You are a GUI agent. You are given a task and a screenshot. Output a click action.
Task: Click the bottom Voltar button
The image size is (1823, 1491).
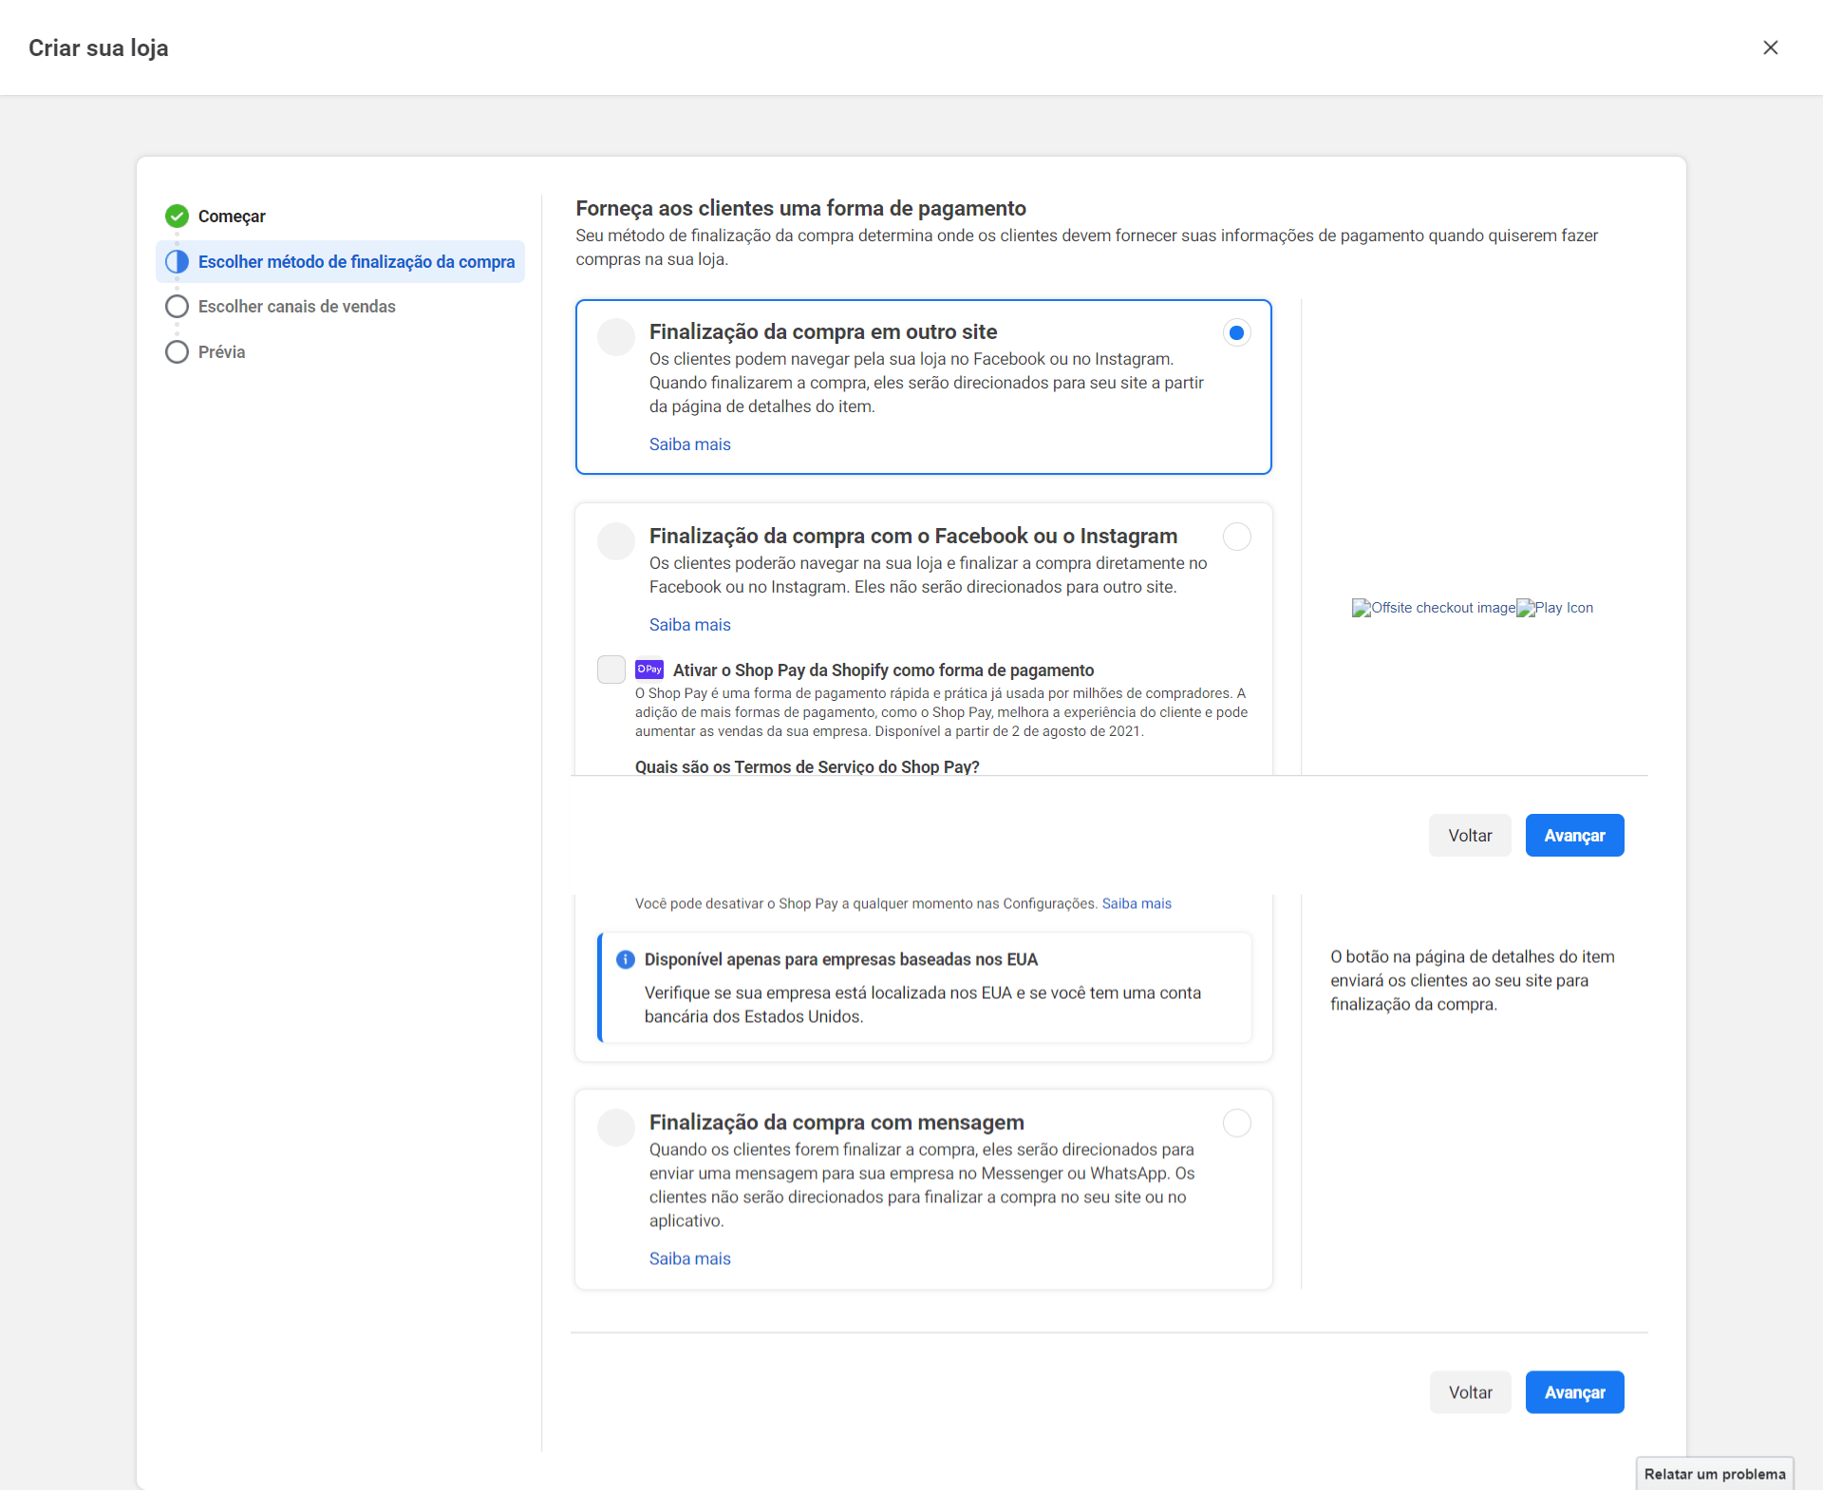pyautogui.click(x=1470, y=1392)
